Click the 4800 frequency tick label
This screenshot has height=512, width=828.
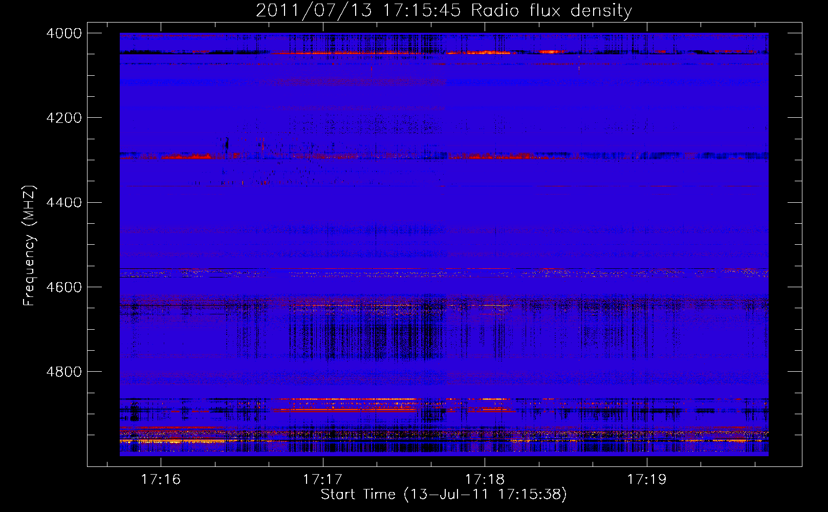pos(64,371)
